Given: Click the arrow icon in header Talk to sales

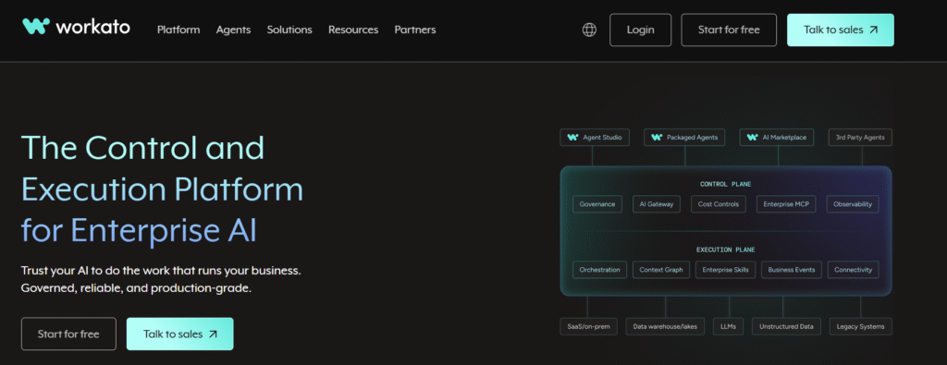Looking at the screenshot, I should tap(873, 30).
